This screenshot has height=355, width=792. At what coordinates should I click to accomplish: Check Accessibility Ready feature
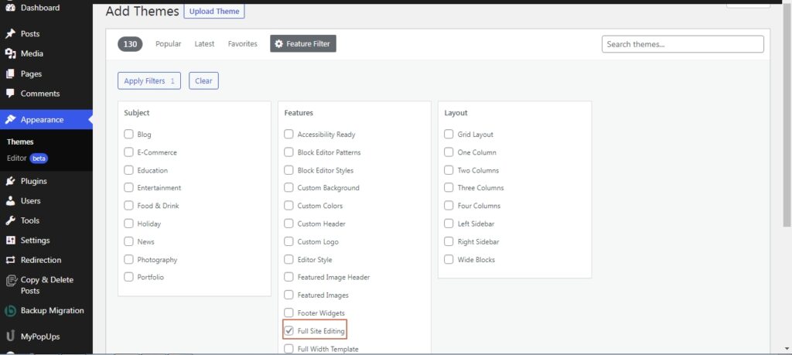point(289,135)
